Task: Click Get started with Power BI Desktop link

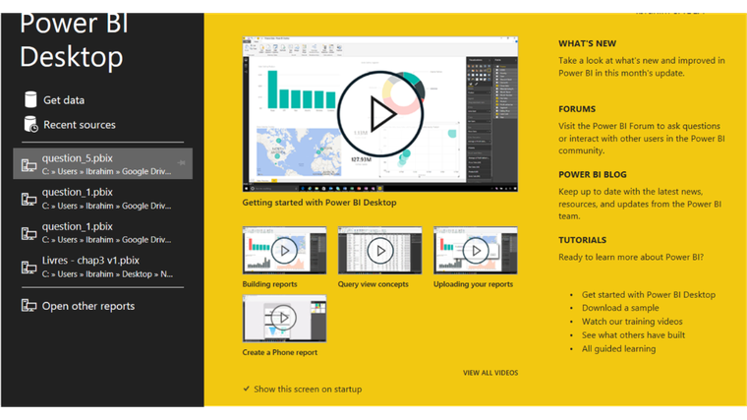Action: pos(649,295)
